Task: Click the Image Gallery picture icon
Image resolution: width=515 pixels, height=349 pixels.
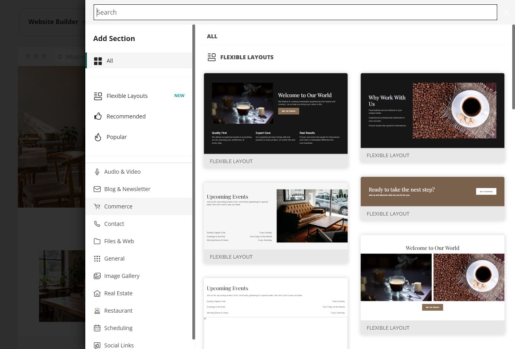Action: (x=97, y=276)
